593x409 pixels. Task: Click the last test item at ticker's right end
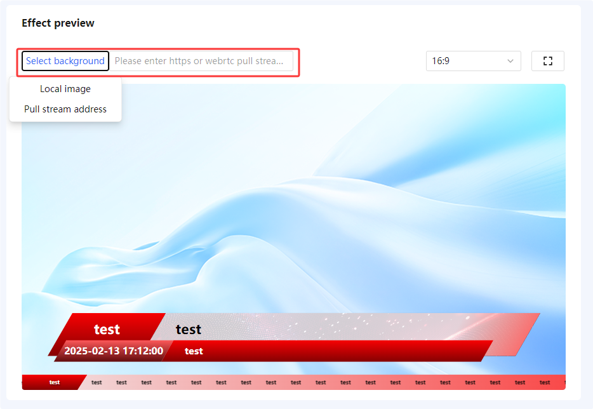coord(545,382)
